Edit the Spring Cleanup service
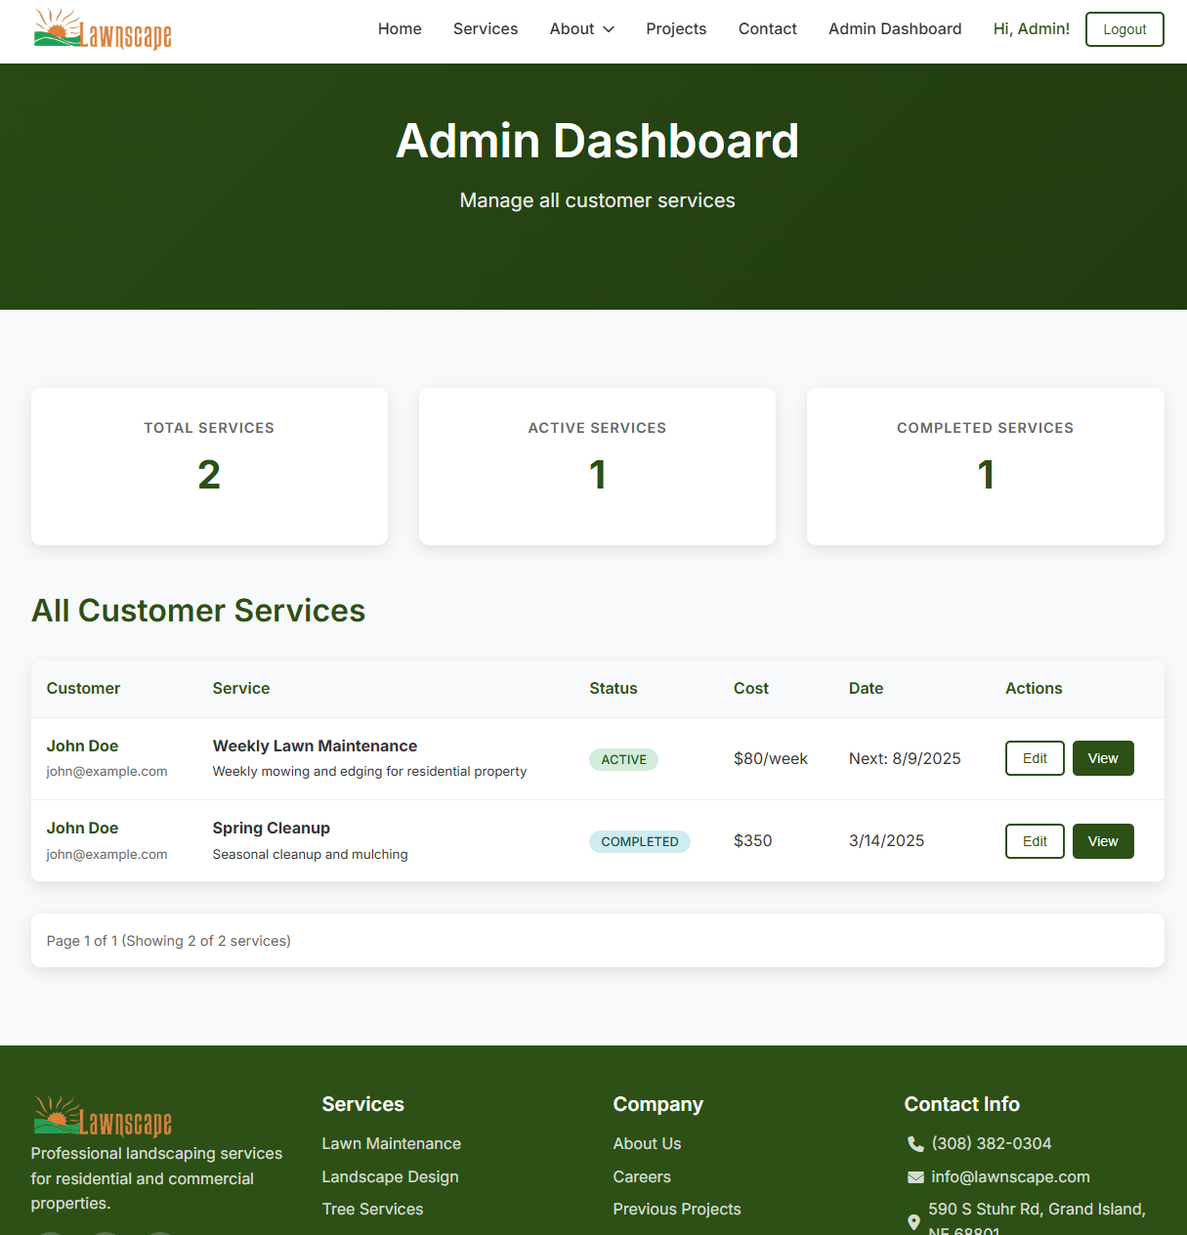This screenshot has width=1187, height=1235. 1035,841
